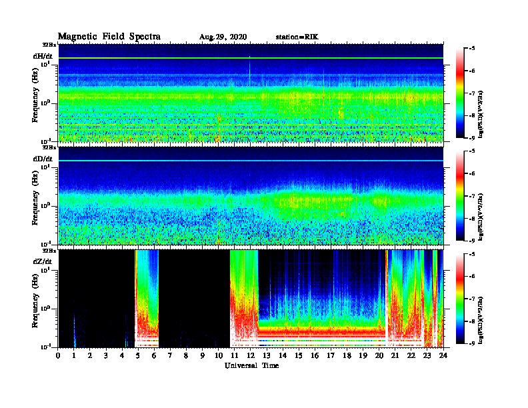Click the color scale bar beside dZ/dt panel
The width and height of the screenshot is (528, 408).
coord(460,299)
